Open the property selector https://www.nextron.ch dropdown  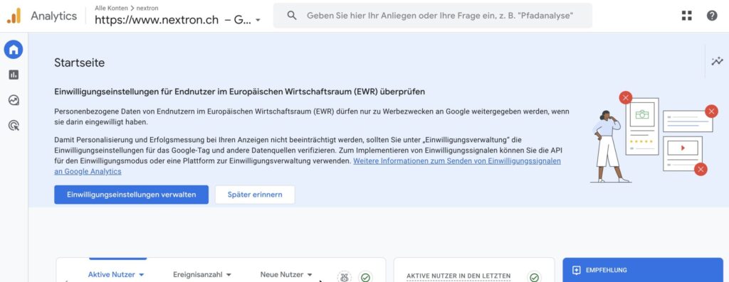coord(177,20)
